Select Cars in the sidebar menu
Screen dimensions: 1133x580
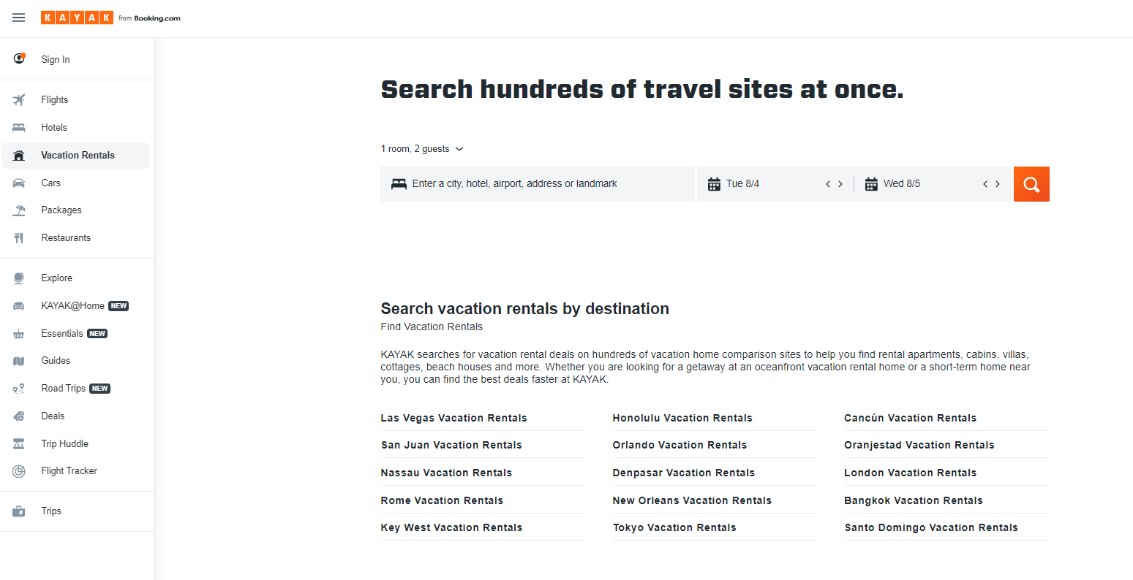[x=51, y=183]
